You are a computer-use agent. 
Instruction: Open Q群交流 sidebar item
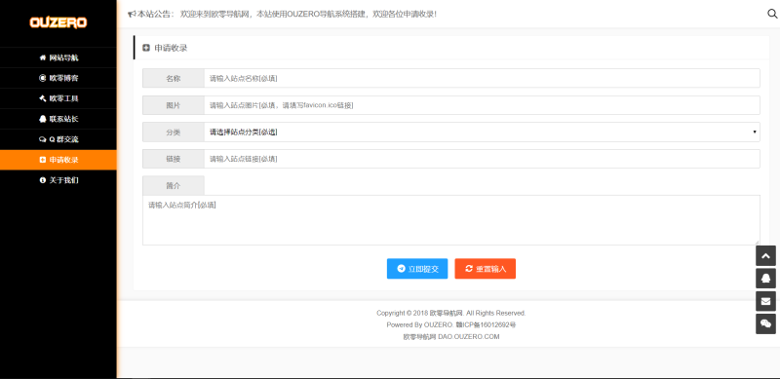tap(58, 139)
